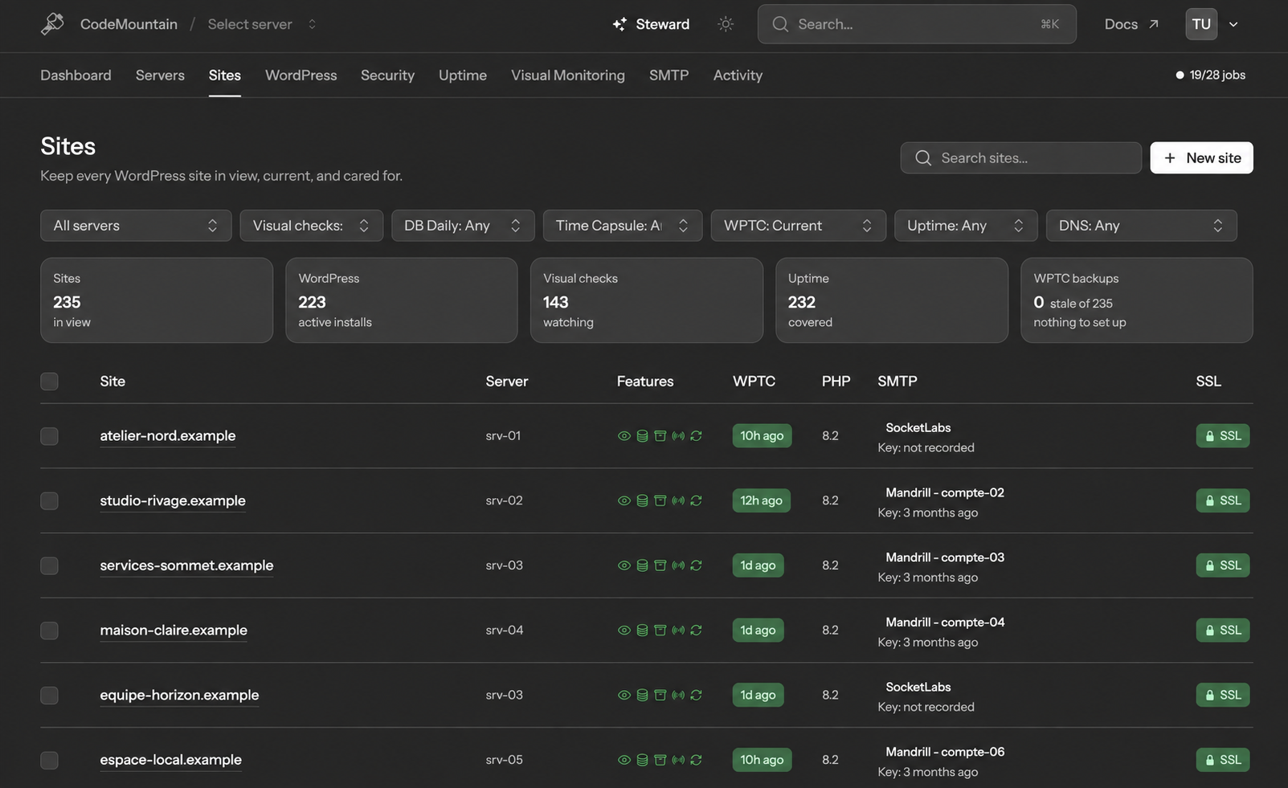Open the All servers filter dropdown

(x=136, y=226)
